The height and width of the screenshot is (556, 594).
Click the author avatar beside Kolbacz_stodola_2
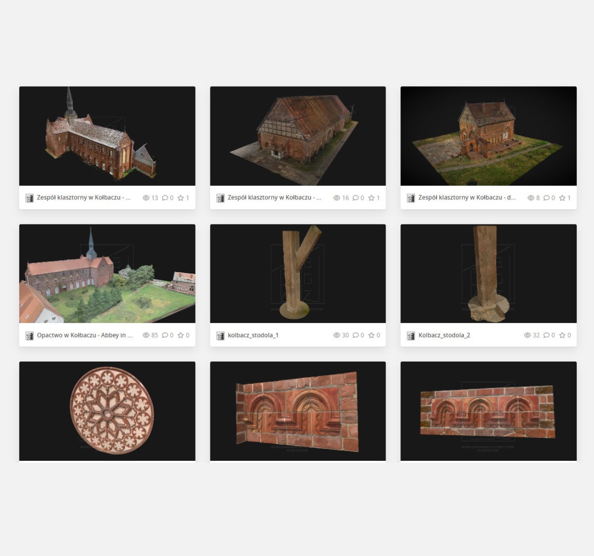[411, 336]
